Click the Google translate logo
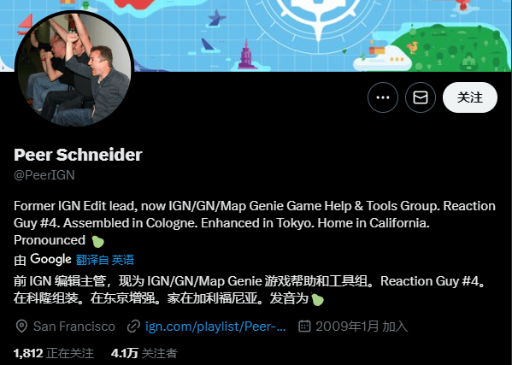 pyautogui.click(x=50, y=259)
